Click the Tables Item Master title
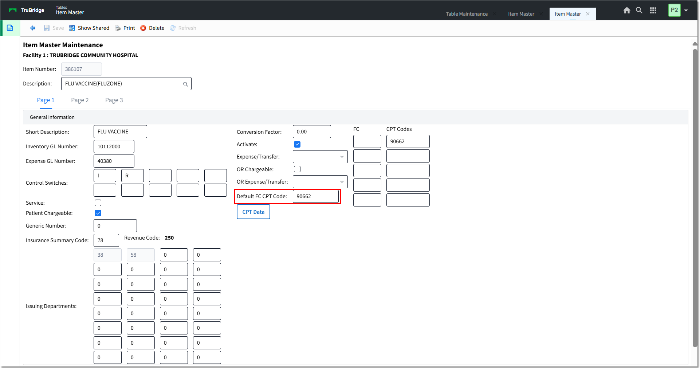This screenshot has width=700, height=369. point(70,10)
